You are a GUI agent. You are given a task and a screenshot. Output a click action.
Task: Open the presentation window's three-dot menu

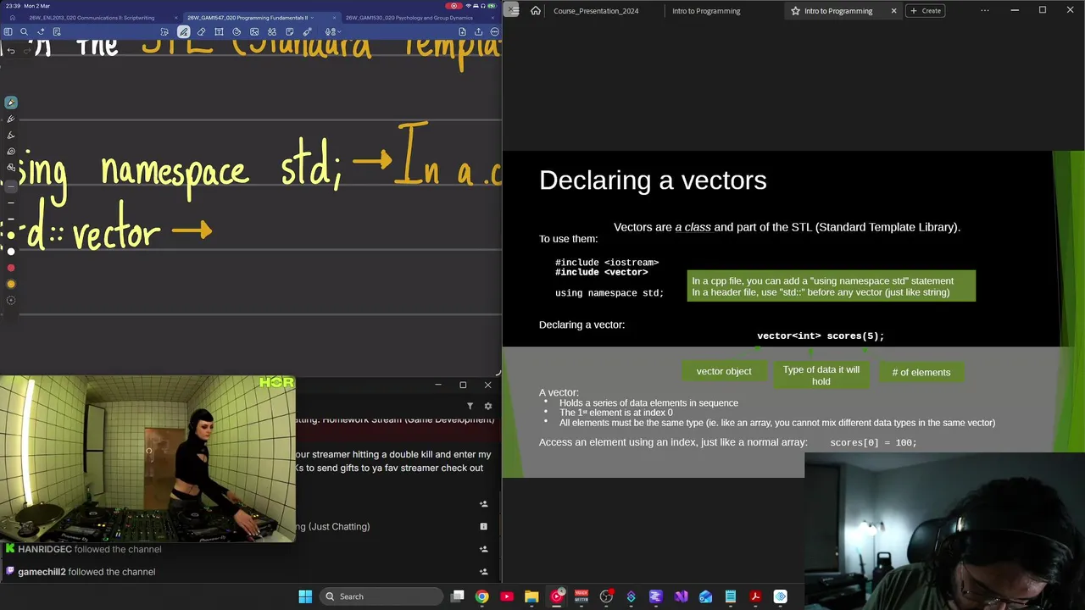(985, 10)
